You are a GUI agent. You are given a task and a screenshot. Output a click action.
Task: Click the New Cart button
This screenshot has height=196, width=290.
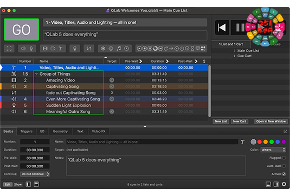240,121
